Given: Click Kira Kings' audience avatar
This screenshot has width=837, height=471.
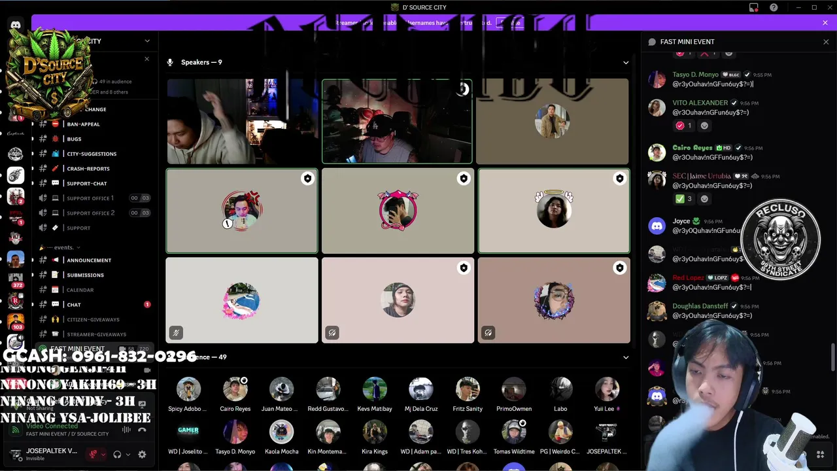Looking at the screenshot, I should pyautogui.click(x=375, y=432).
